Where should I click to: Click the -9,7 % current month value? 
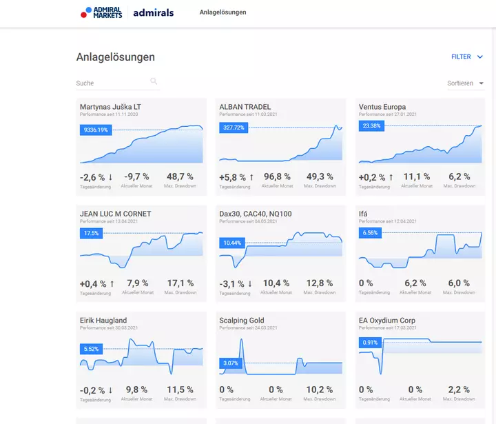136,176
